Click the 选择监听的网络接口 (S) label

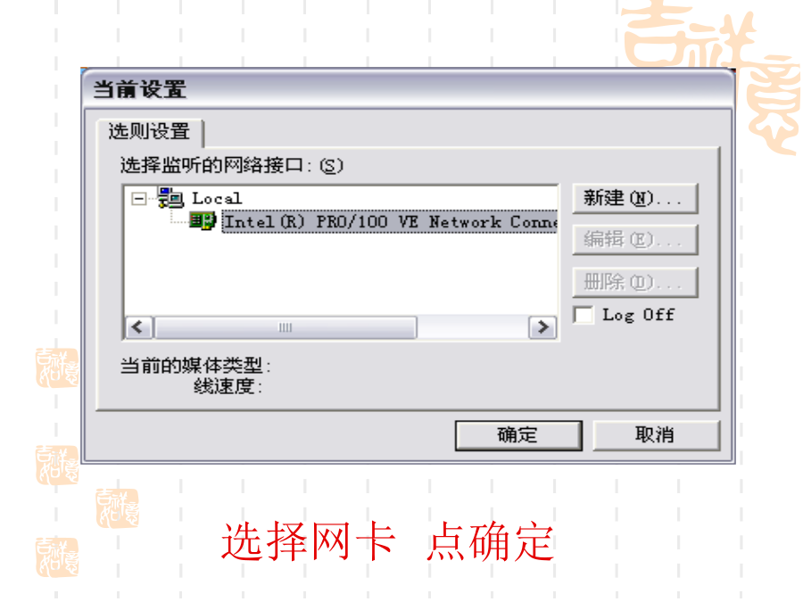tap(231, 166)
